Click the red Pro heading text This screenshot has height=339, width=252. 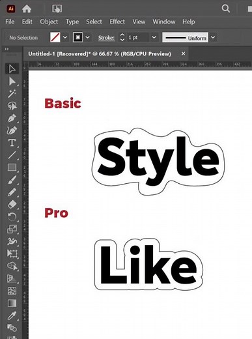[56, 213]
